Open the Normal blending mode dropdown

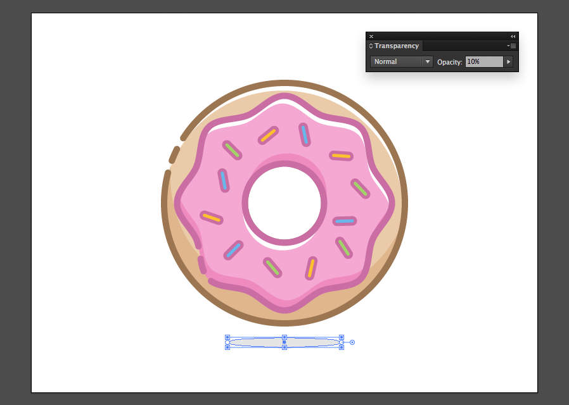401,61
